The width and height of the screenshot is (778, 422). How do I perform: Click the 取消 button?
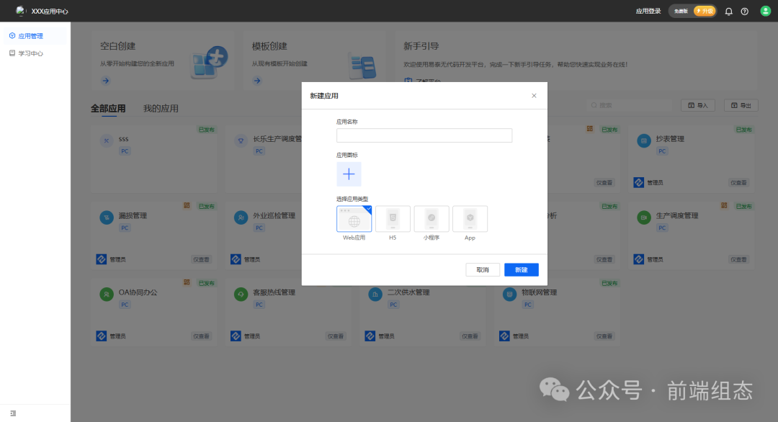(x=483, y=270)
